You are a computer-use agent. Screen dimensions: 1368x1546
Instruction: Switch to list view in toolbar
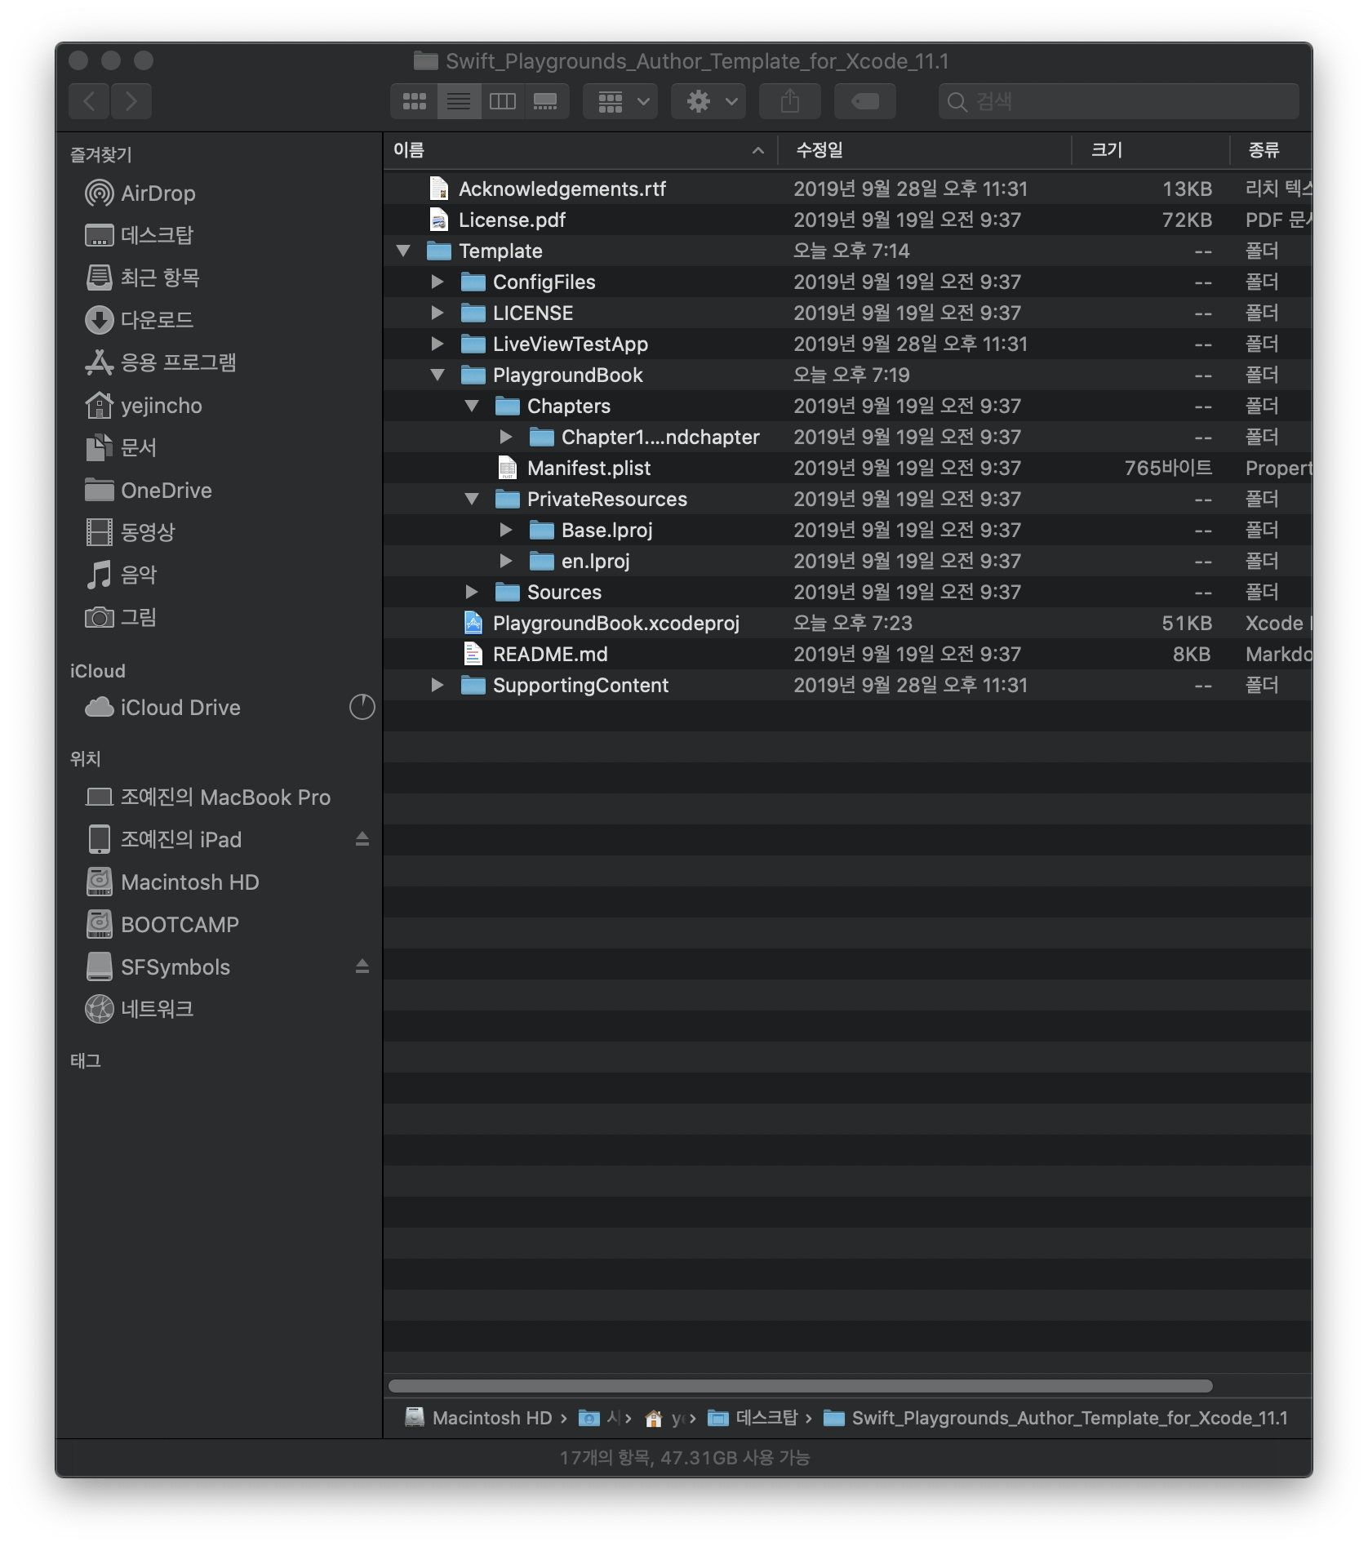458,101
